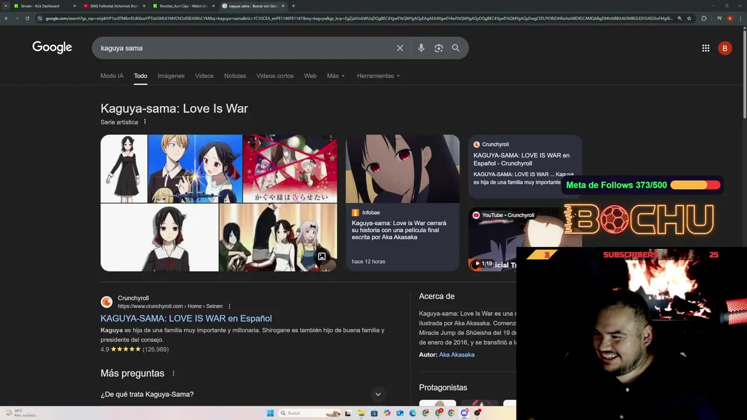Switch to the Fullmetal Alchemist YouTube browser tab

[114, 6]
